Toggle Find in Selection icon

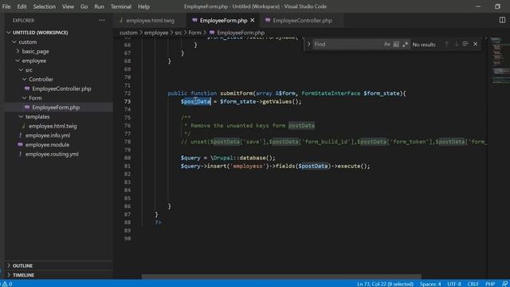coord(465,45)
